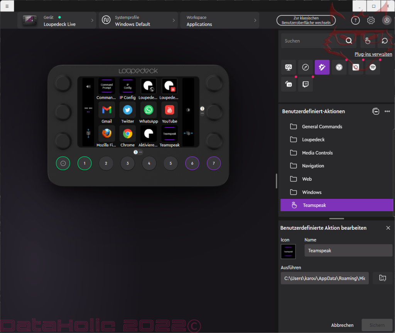This screenshot has height=333, width=395.
Task: Select round button 6 on device
Action: (192, 163)
